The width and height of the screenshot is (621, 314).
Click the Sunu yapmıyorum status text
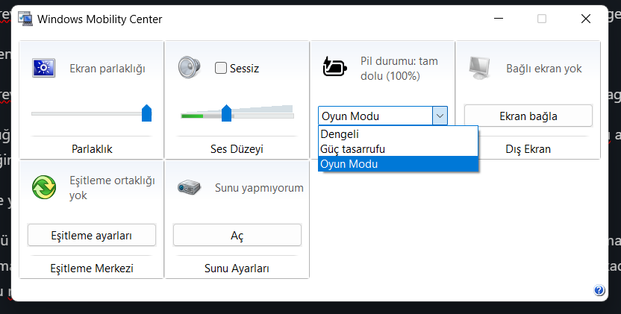[x=259, y=188]
